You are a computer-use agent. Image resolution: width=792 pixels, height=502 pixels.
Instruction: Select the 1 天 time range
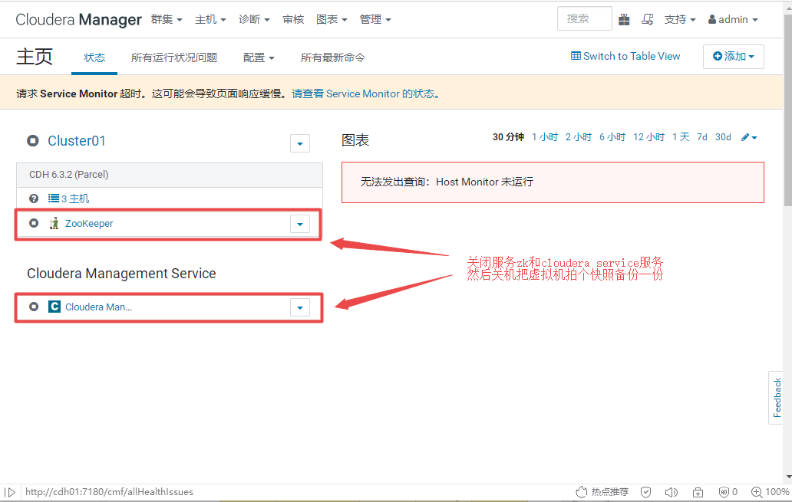[x=681, y=137]
